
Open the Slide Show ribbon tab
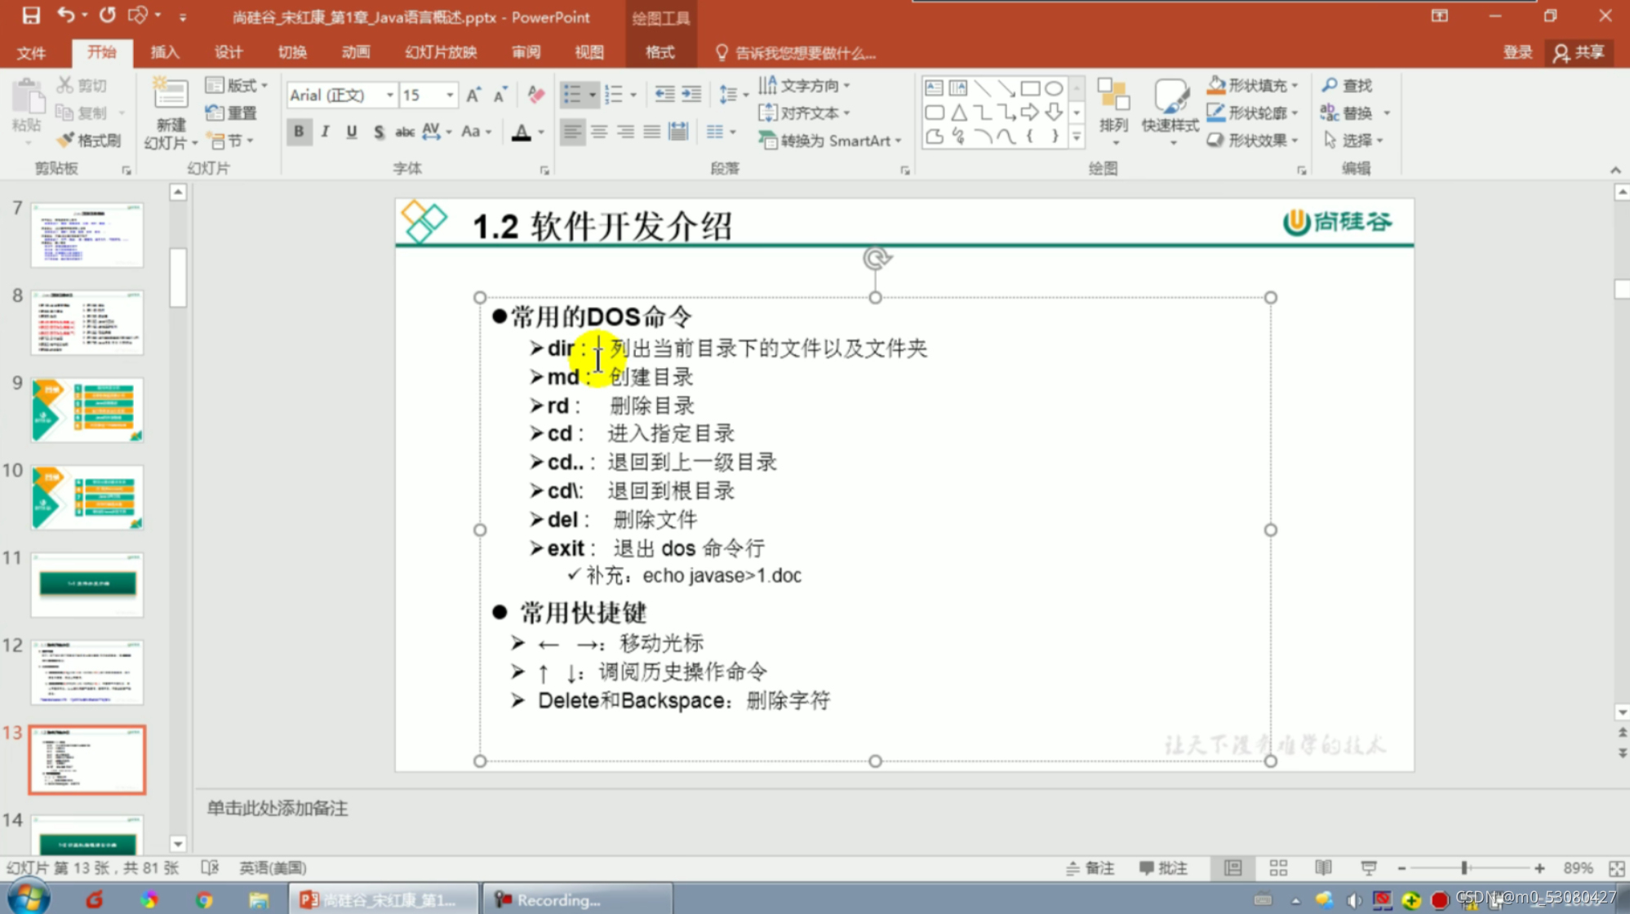click(x=441, y=52)
